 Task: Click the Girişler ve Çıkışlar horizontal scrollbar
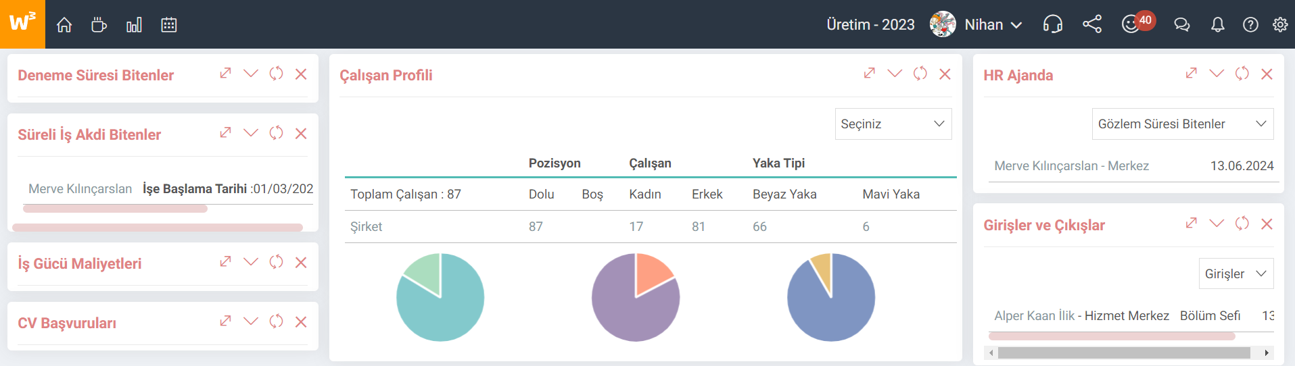1129,352
